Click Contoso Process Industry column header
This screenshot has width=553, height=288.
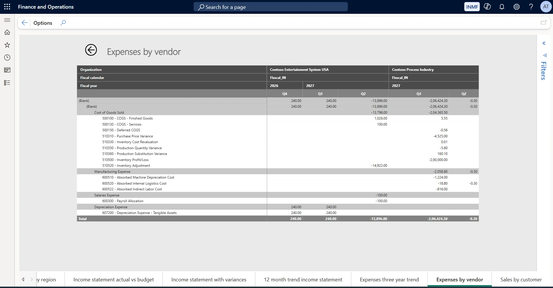(434, 69)
